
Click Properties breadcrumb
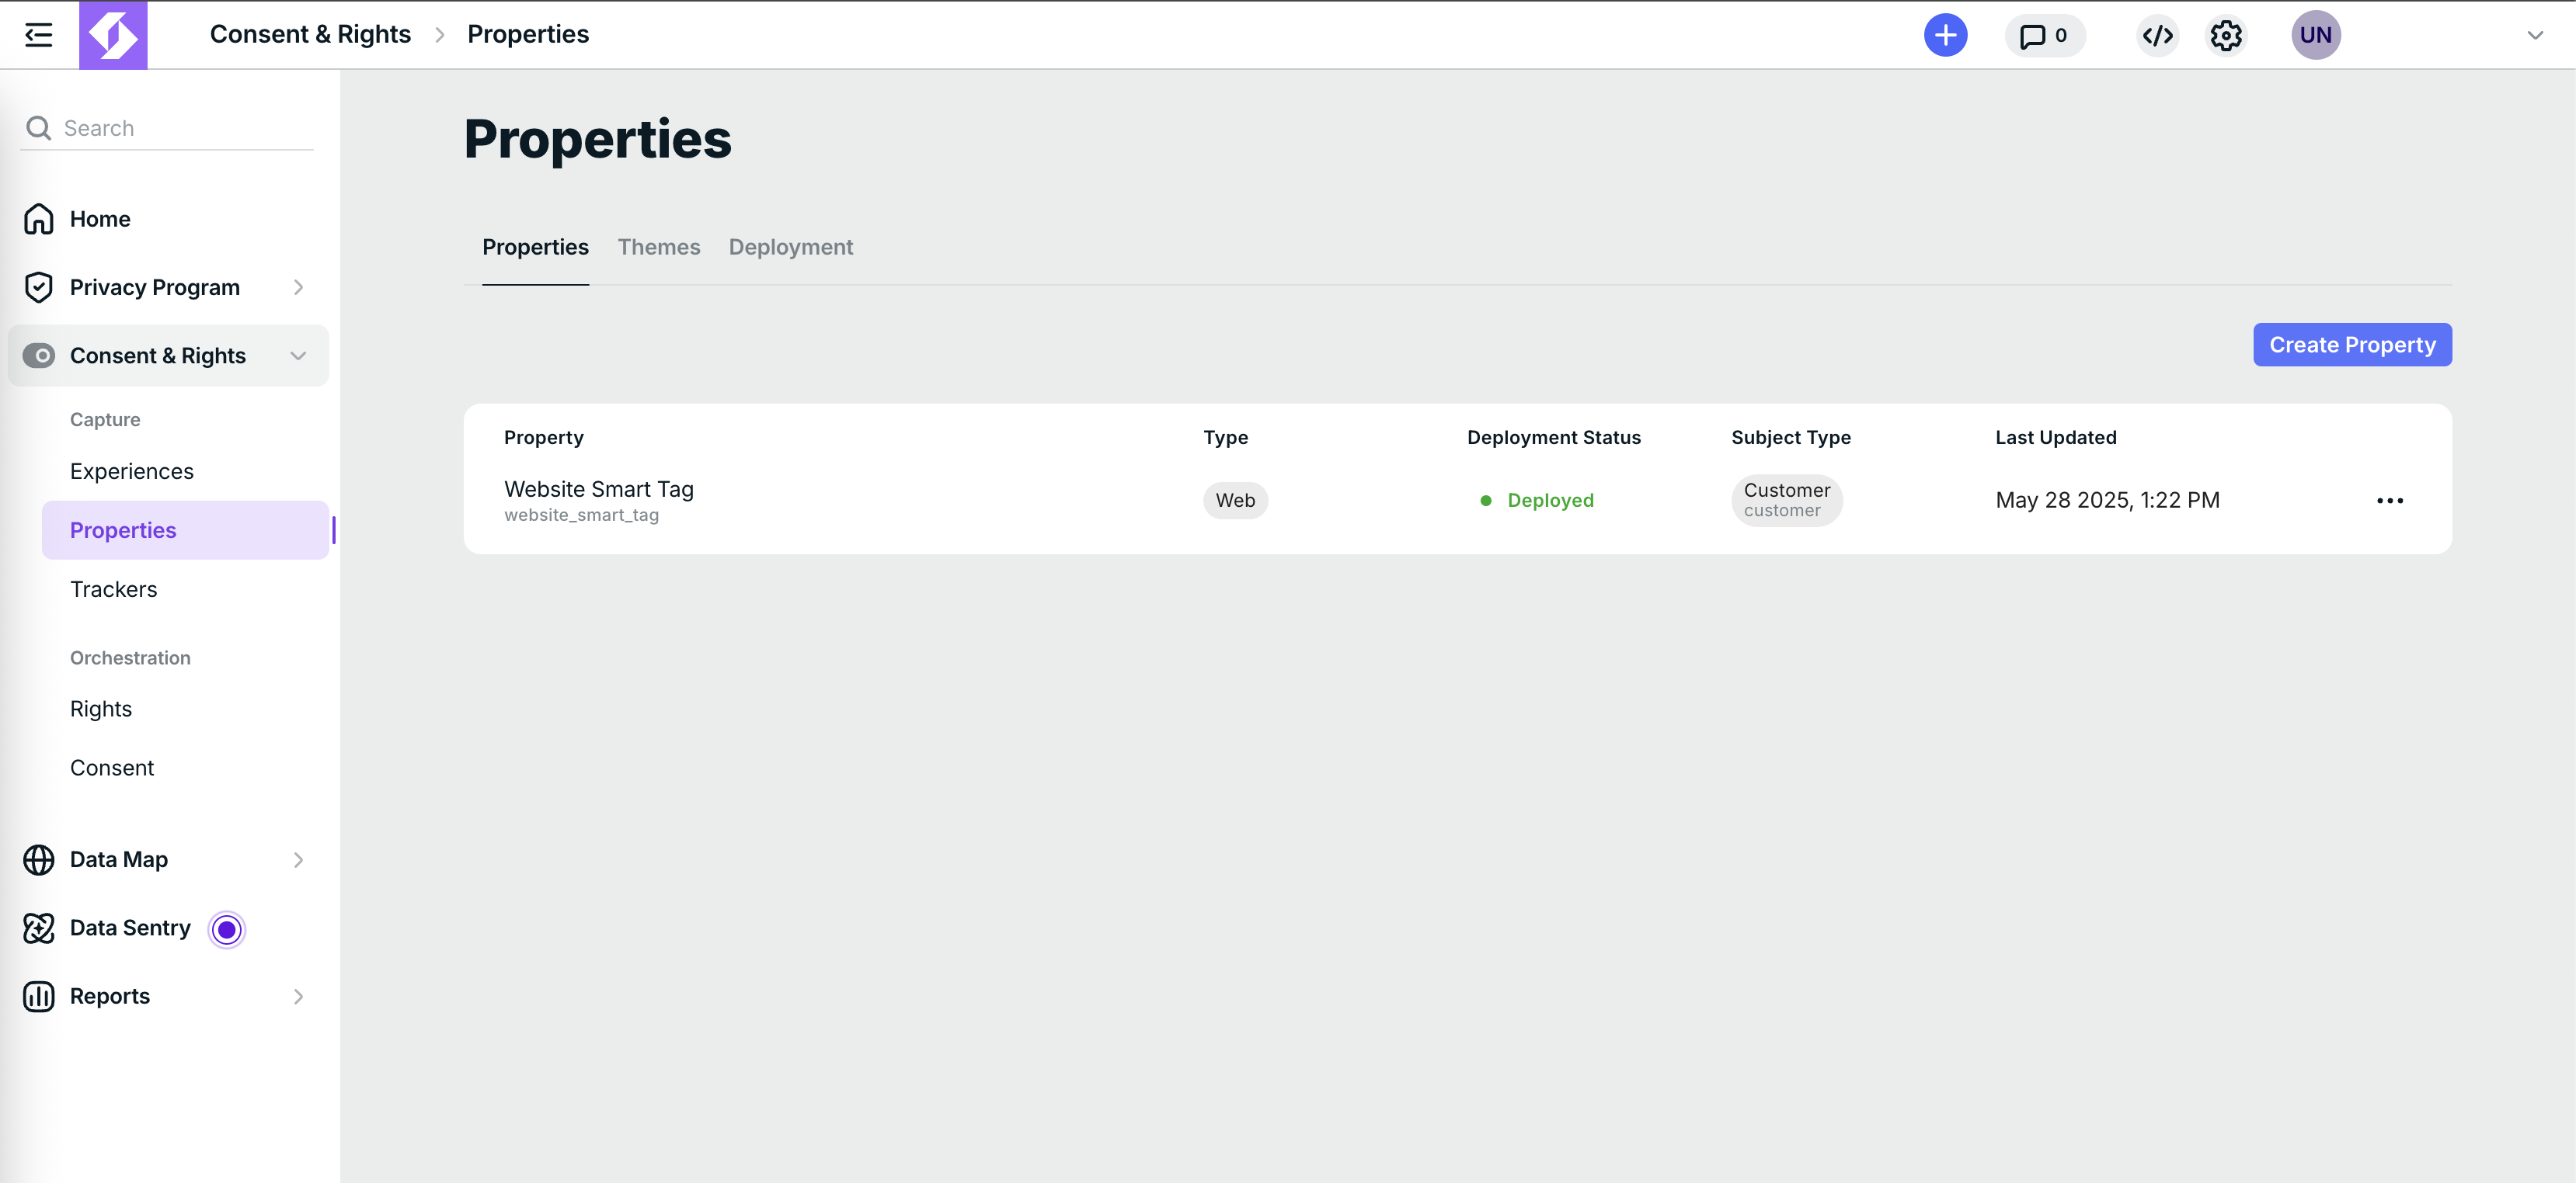point(528,34)
